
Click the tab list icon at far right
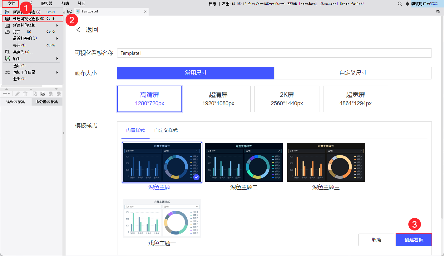pos(438,12)
